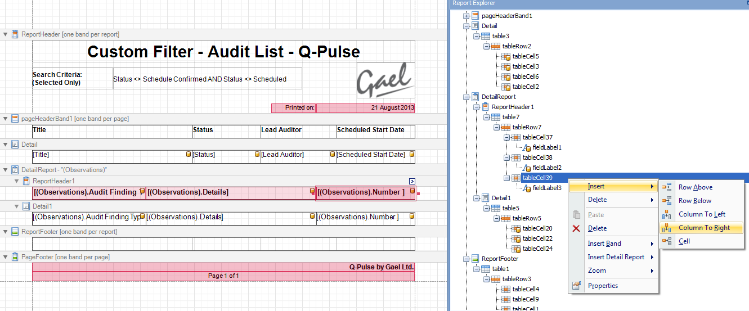Click the Row Below insert icon
Screen dimensions: 749x311
(x=667, y=201)
